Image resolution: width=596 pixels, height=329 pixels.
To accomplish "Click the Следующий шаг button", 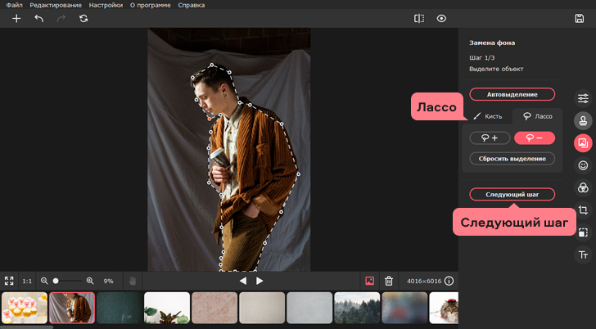I will (512, 195).
